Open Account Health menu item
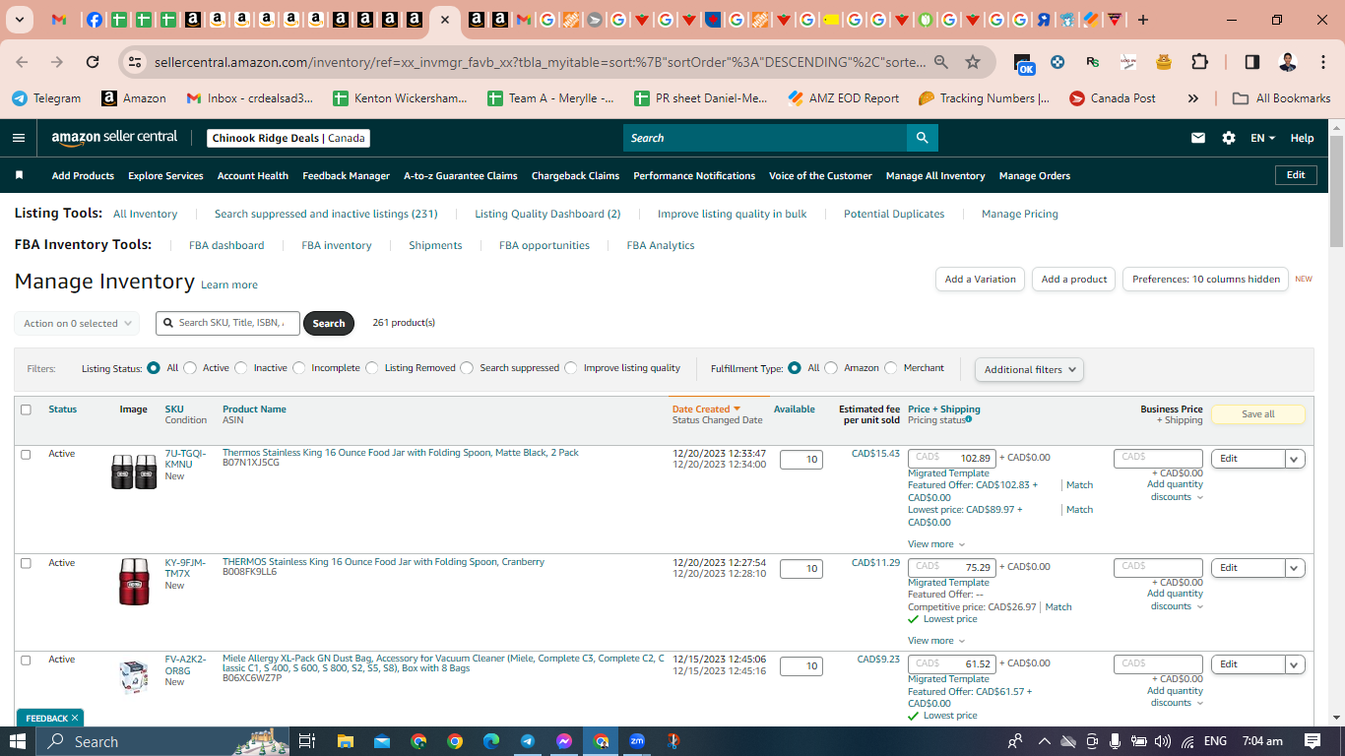 click(253, 176)
